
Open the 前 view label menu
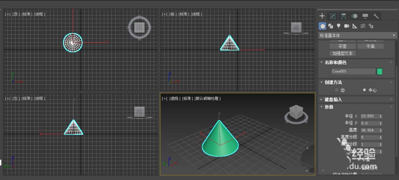pos(173,14)
